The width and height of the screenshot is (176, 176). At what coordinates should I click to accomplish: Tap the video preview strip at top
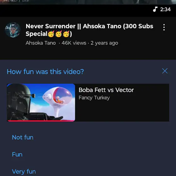click(x=88, y=2)
